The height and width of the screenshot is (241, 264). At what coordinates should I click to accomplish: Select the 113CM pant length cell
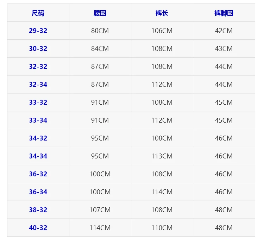162,156
